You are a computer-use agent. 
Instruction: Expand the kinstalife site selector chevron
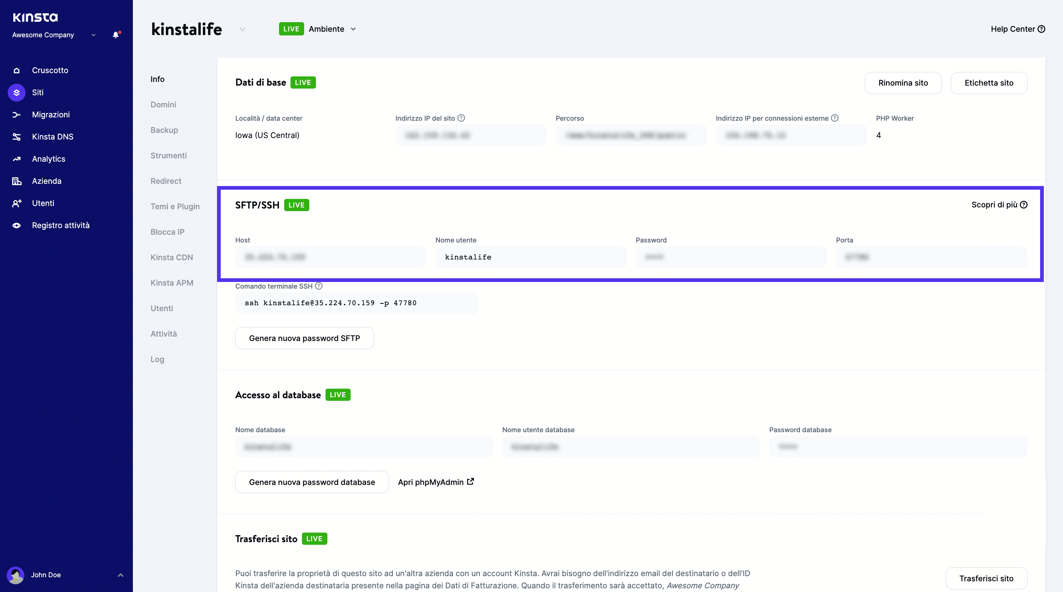242,29
